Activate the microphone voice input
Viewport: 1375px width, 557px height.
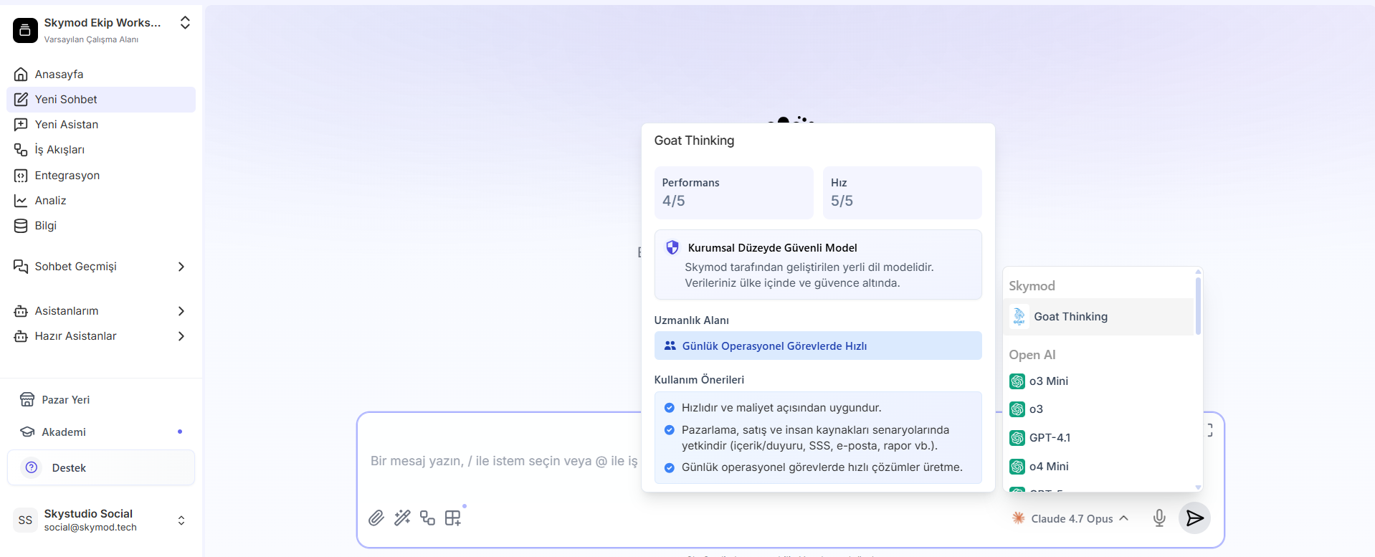click(1159, 518)
